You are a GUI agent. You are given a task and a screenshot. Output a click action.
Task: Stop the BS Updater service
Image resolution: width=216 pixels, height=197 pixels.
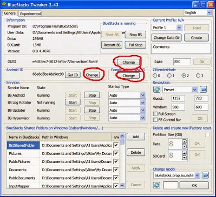pos(92,110)
